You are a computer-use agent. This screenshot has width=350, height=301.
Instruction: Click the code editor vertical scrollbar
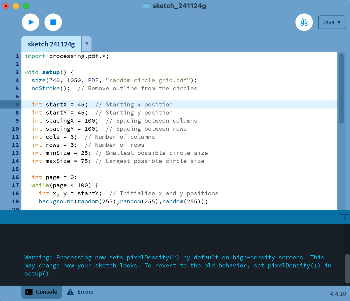coord(341,88)
